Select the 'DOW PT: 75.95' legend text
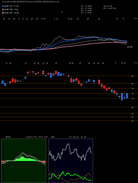The image size is (138, 183). coord(11,13)
